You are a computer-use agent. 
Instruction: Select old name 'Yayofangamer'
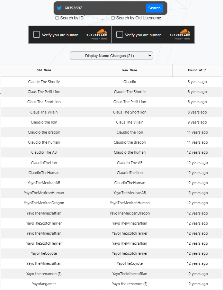click(44, 284)
